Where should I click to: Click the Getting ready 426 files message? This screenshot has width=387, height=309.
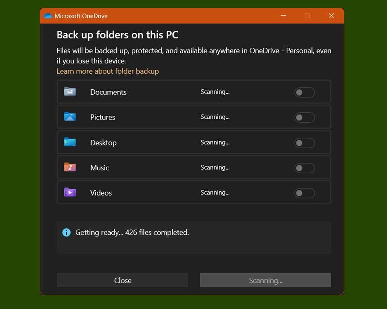132,233
